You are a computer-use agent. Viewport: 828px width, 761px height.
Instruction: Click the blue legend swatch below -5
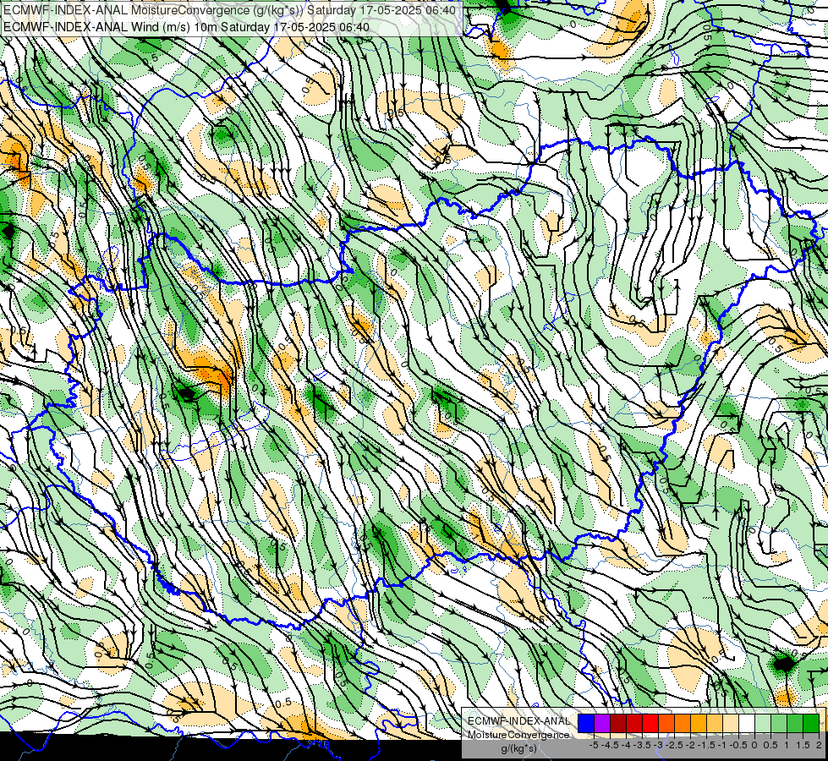(585, 724)
